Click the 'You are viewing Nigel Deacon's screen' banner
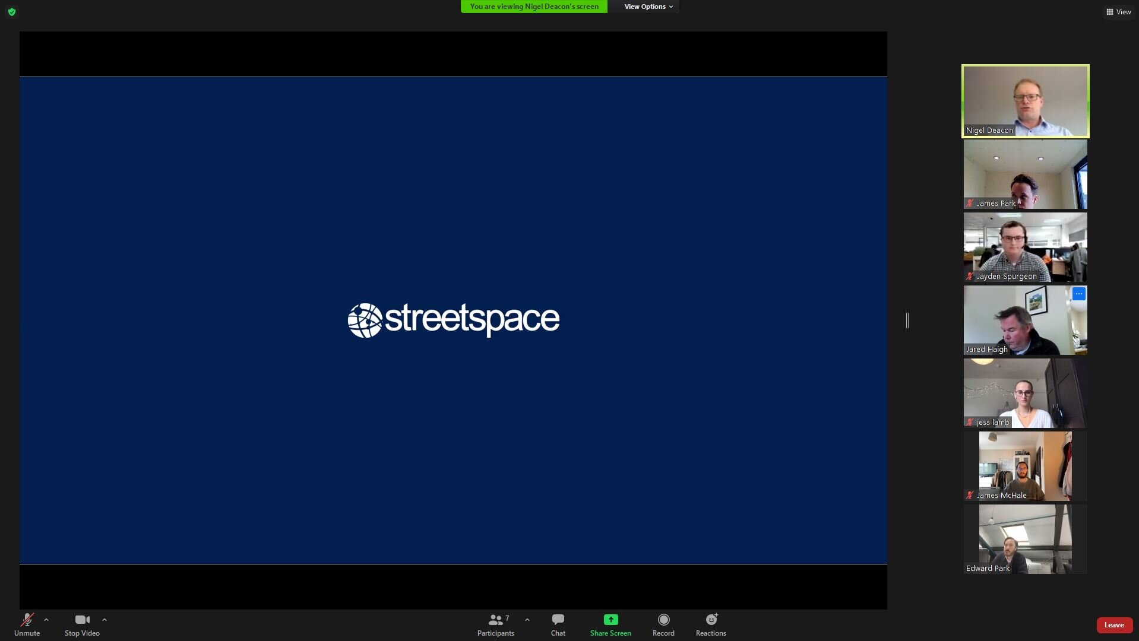 534,7
